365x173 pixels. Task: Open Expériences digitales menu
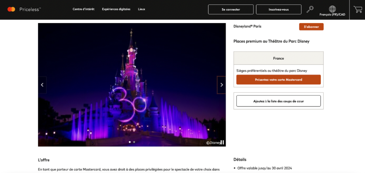[116, 9]
